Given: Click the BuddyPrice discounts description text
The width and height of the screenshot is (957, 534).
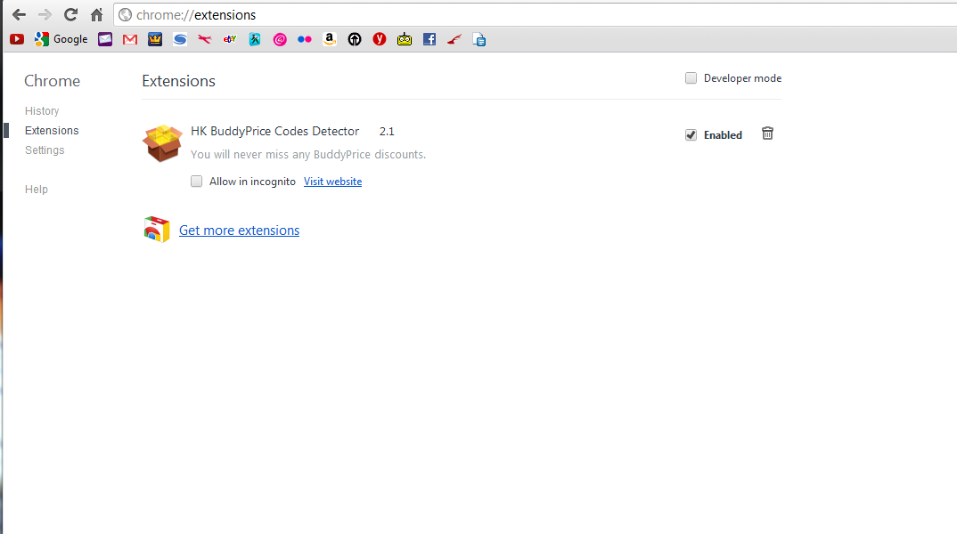Looking at the screenshot, I should [308, 154].
